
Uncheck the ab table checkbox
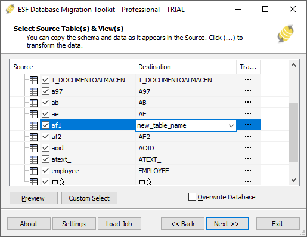(x=45, y=103)
